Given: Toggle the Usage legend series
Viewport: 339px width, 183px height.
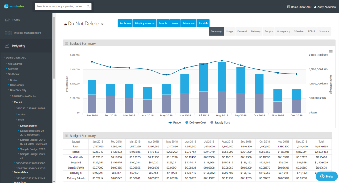Looking at the screenshot, I should coord(175,122).
